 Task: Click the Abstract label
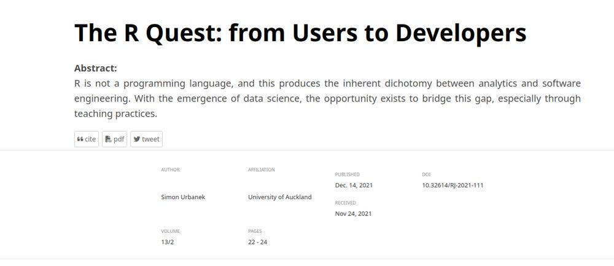[x=96, y=68]
